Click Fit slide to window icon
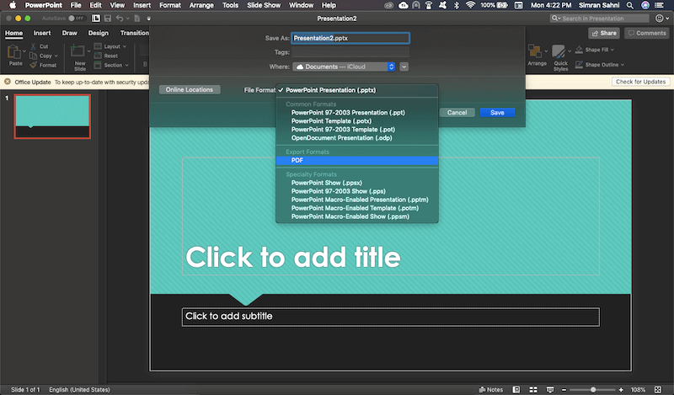This screenshot has height=395, width=674. point(658,389)
